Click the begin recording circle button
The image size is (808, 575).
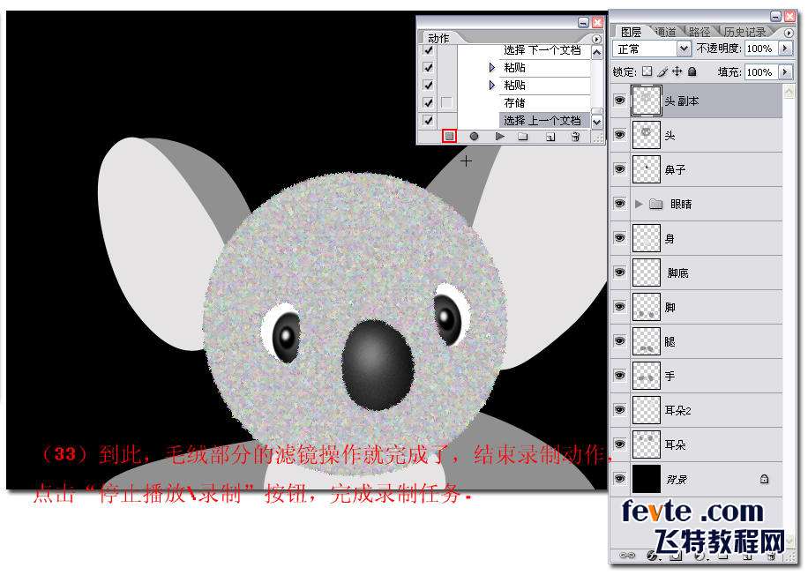tap(474, 136)
